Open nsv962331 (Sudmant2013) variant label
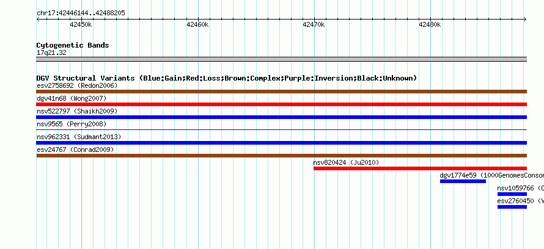The width and height of the screenshot is (544, 249). pos(79,137)
